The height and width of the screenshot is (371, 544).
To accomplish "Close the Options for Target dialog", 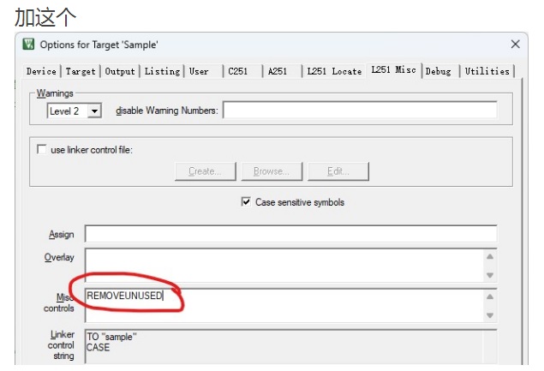I will 515,44.
